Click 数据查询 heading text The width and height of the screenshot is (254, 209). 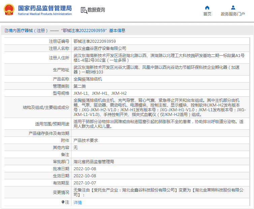96,10
